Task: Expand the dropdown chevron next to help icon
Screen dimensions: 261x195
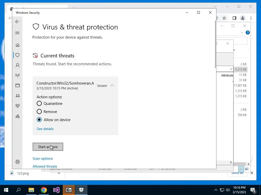Action: [x=242, y=33]
